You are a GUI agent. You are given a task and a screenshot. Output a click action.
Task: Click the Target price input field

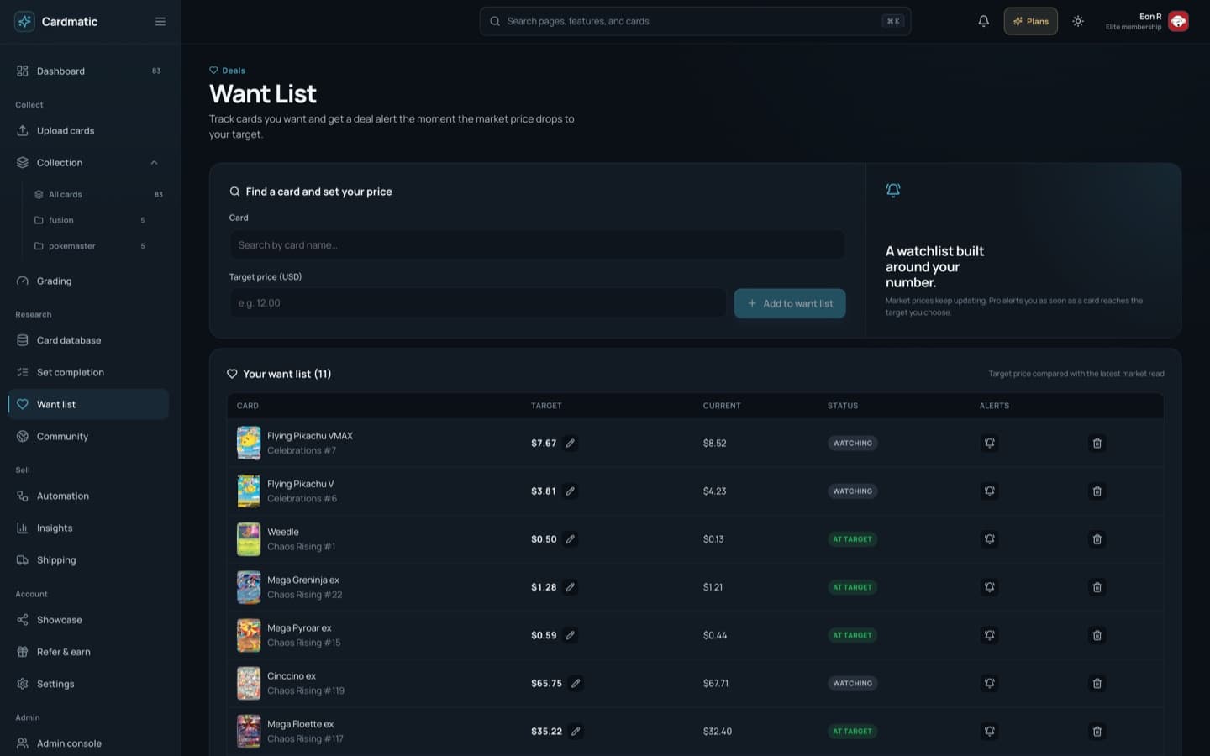click(478, 304)
